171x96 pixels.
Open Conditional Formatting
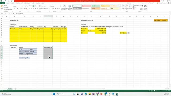pyautogui.click(x=64, y=7)
